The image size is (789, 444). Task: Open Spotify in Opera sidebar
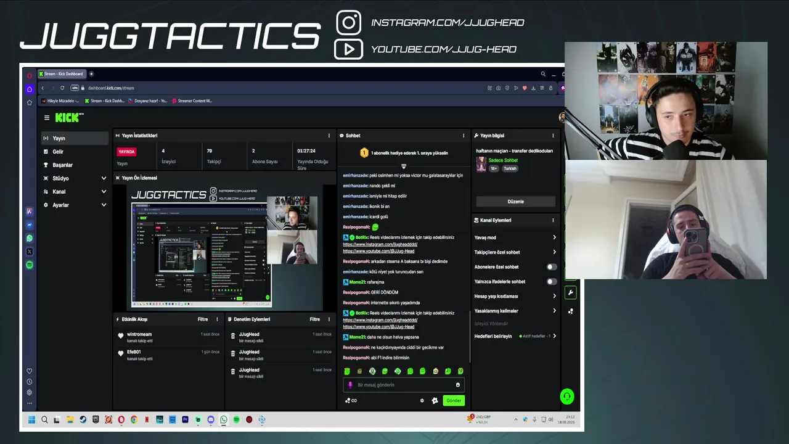[x=29, y=265]
